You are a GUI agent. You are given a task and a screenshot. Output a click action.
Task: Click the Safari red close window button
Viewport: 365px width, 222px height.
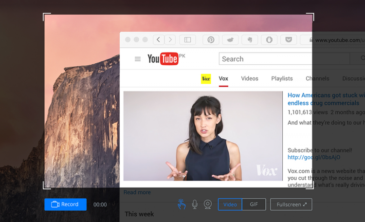coord(128,39)
